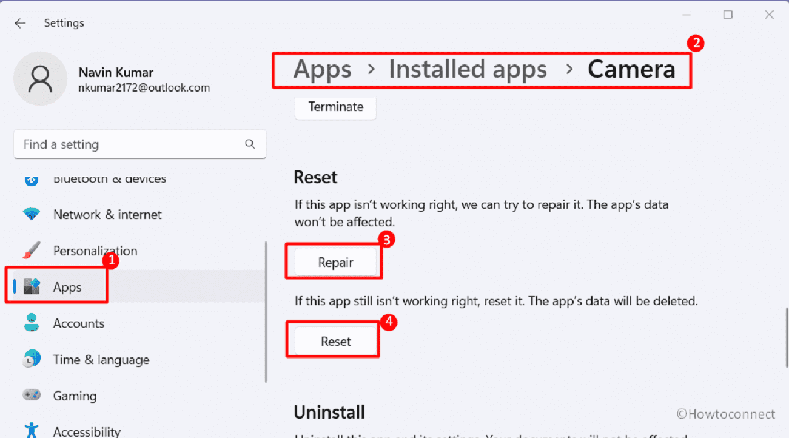Click chevron between Apps and Installed apps
The image size is (789, 438).
tap(371, 70)
